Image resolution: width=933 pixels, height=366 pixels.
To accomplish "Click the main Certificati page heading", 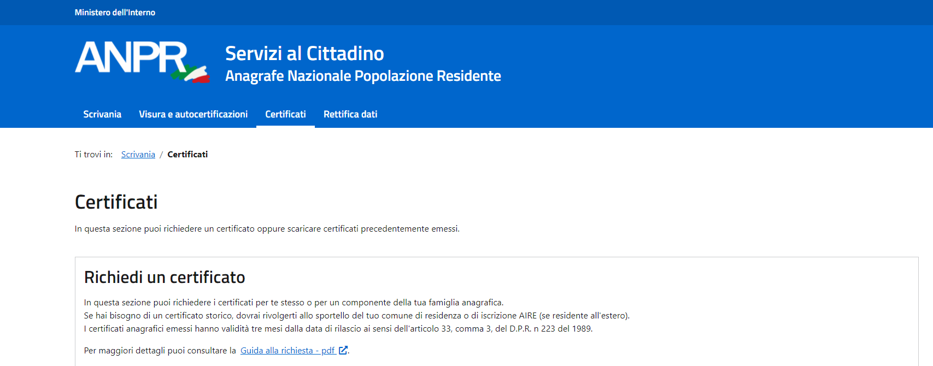I will click(116, 202).
